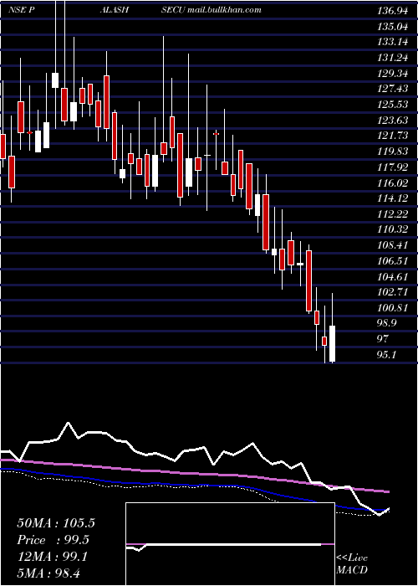Screen dimensions: 418x586
Task: Click the NSE P symbol text
Action: tap(21, 10)
